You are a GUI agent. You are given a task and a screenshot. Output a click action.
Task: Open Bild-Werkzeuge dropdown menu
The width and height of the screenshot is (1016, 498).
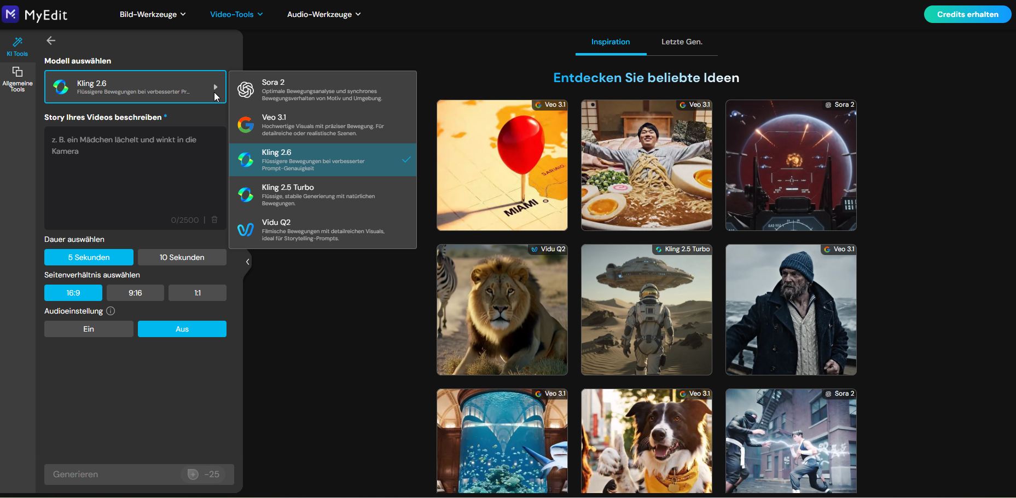(153, 14)
